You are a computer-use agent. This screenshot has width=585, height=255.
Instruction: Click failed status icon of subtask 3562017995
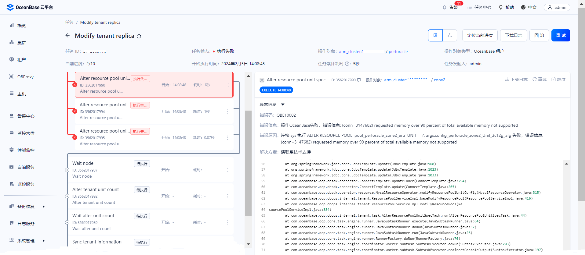coord(75,137)
